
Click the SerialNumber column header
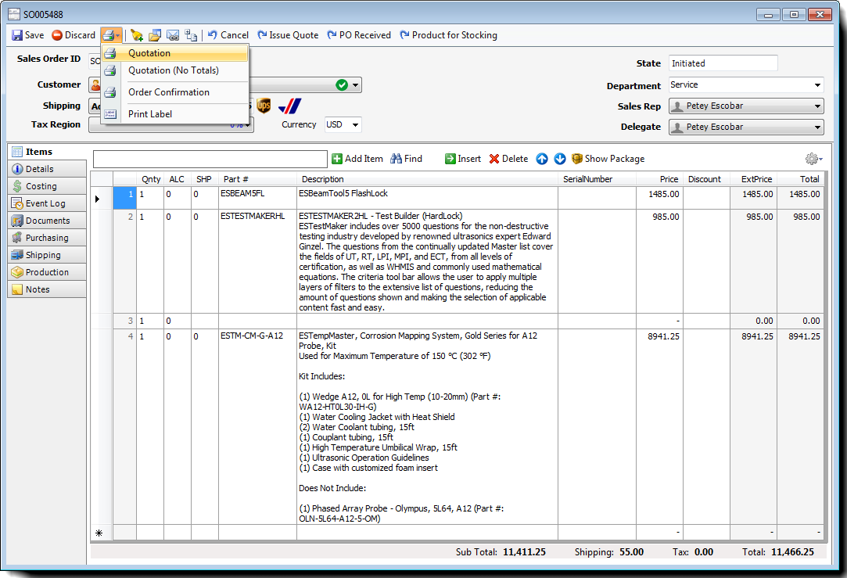pyautogui.click(x=597, y=179)
